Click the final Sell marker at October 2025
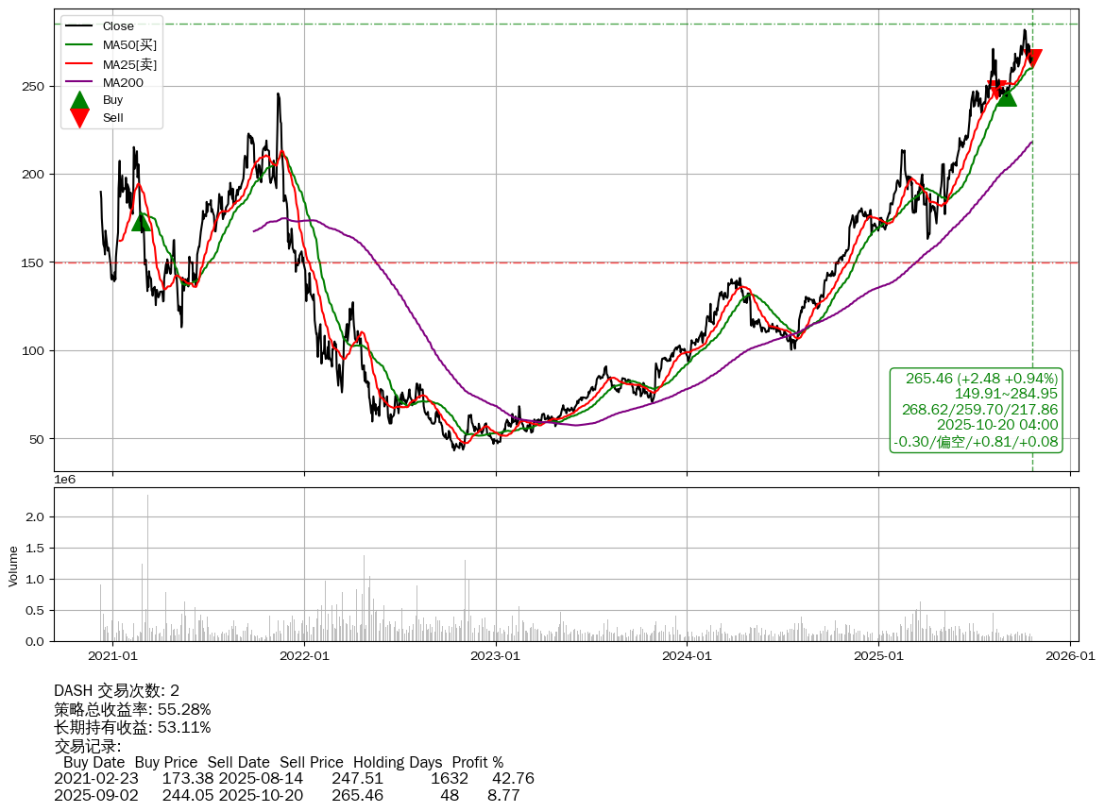1105x812 pixels. (x=1033, y=59)
